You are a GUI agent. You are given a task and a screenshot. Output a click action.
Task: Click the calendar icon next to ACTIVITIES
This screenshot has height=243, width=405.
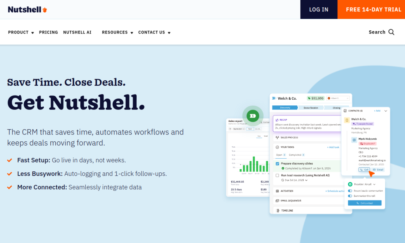(x=277, y=191)
